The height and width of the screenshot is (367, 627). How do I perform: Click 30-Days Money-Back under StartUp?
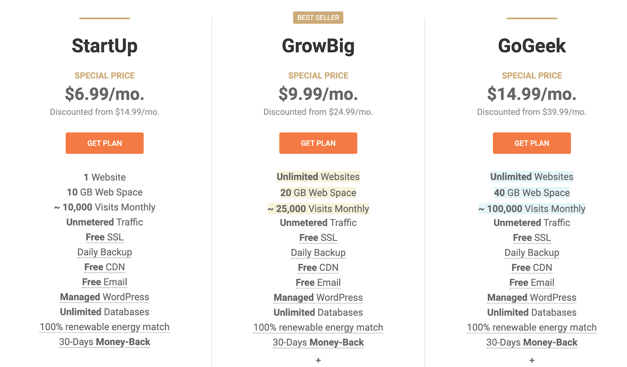[x=105, y=342]
